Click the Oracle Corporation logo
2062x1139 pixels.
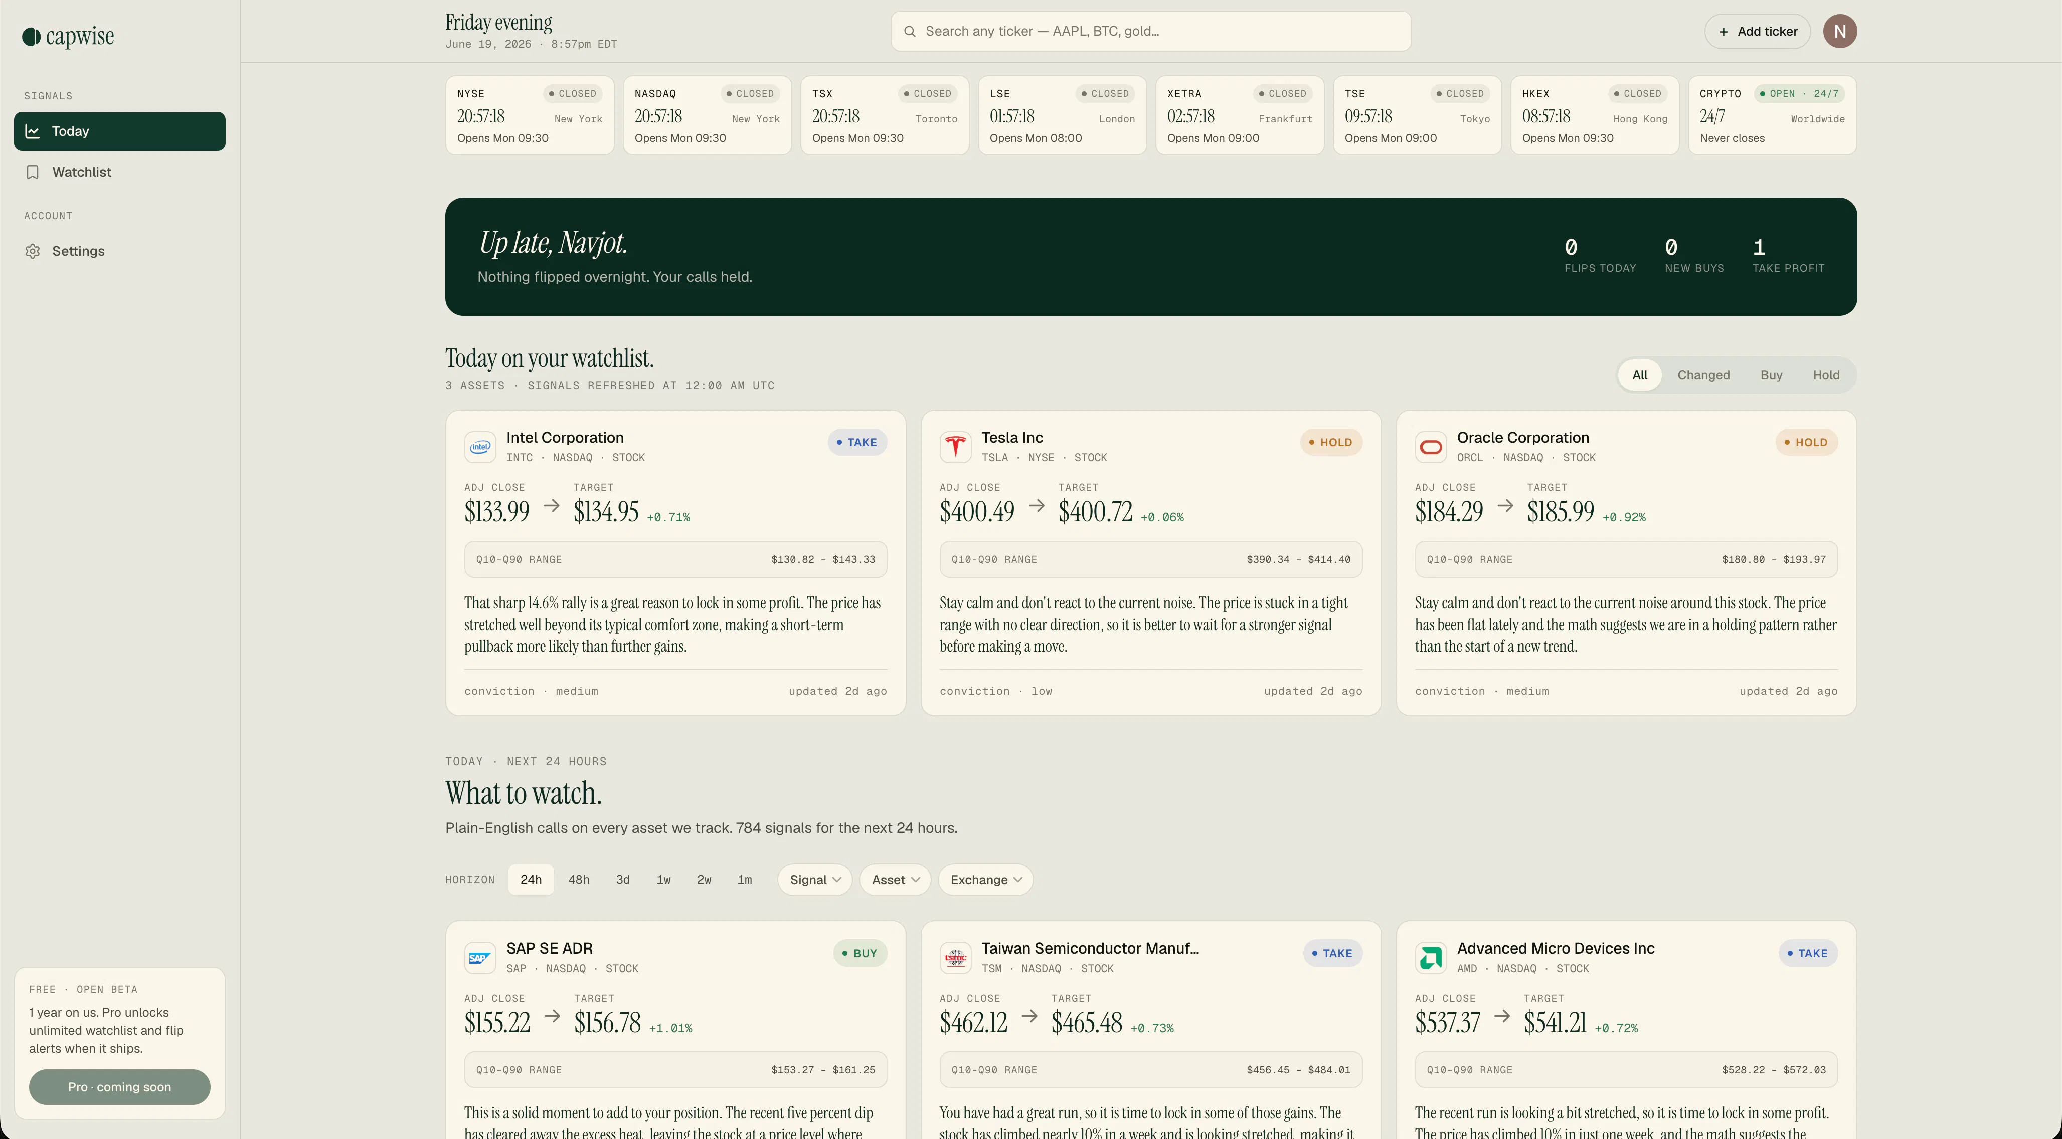tap(1431, 447)
